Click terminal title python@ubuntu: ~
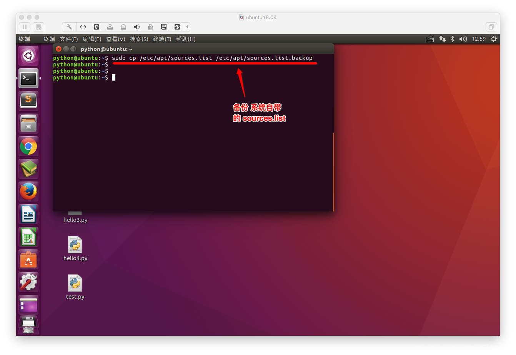Image resolution: width=516 pixels, height=355 pixels. pyautogui.click(x=107, y=49)
